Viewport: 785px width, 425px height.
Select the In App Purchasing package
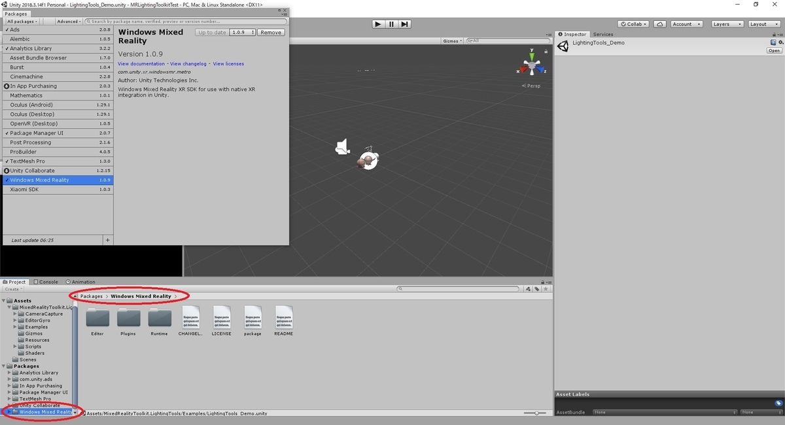click(x=57, y=86)
